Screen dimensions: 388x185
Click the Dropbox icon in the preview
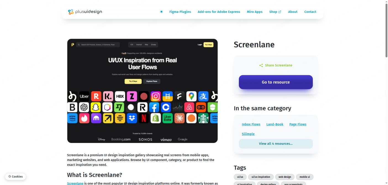pos(132,118)
